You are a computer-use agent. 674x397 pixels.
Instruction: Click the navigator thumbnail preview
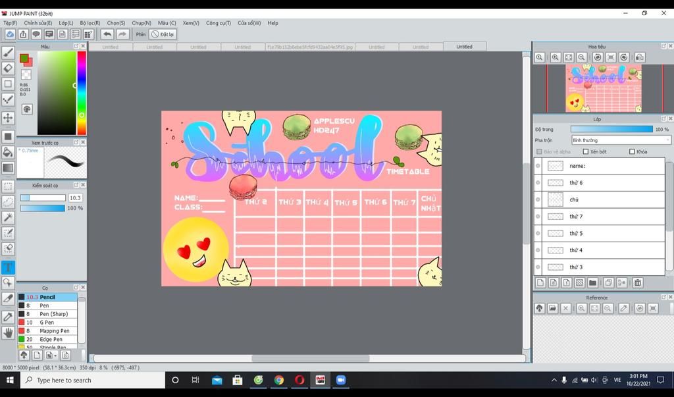click(604, 88)
